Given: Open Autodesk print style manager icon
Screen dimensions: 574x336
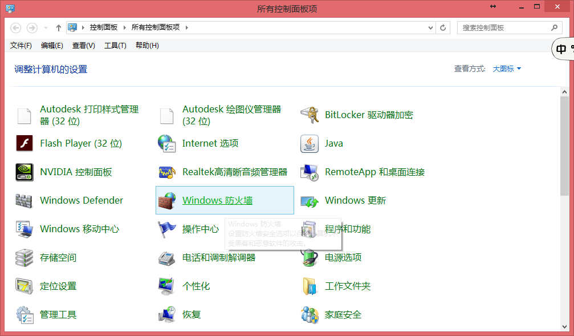Looking at the screenshot, I should coord(25,115).
